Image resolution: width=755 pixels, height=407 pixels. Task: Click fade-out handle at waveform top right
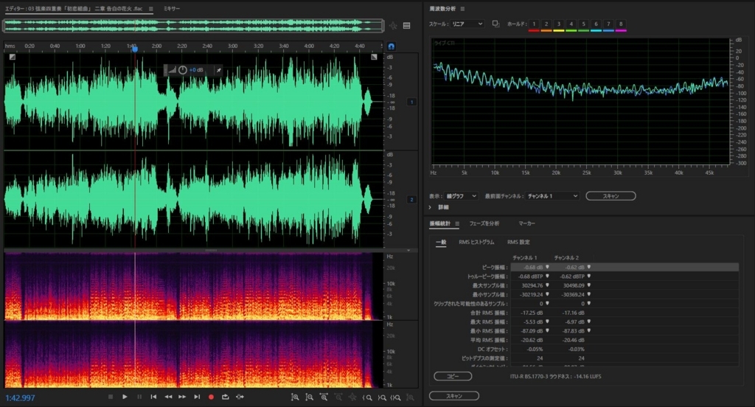[374, 57]
